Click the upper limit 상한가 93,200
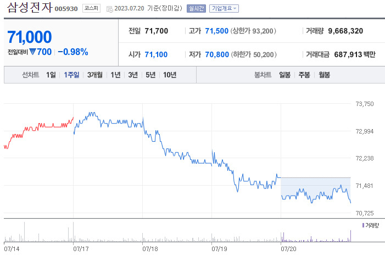This screenshot has height=256, width=385. click(253, 31)
